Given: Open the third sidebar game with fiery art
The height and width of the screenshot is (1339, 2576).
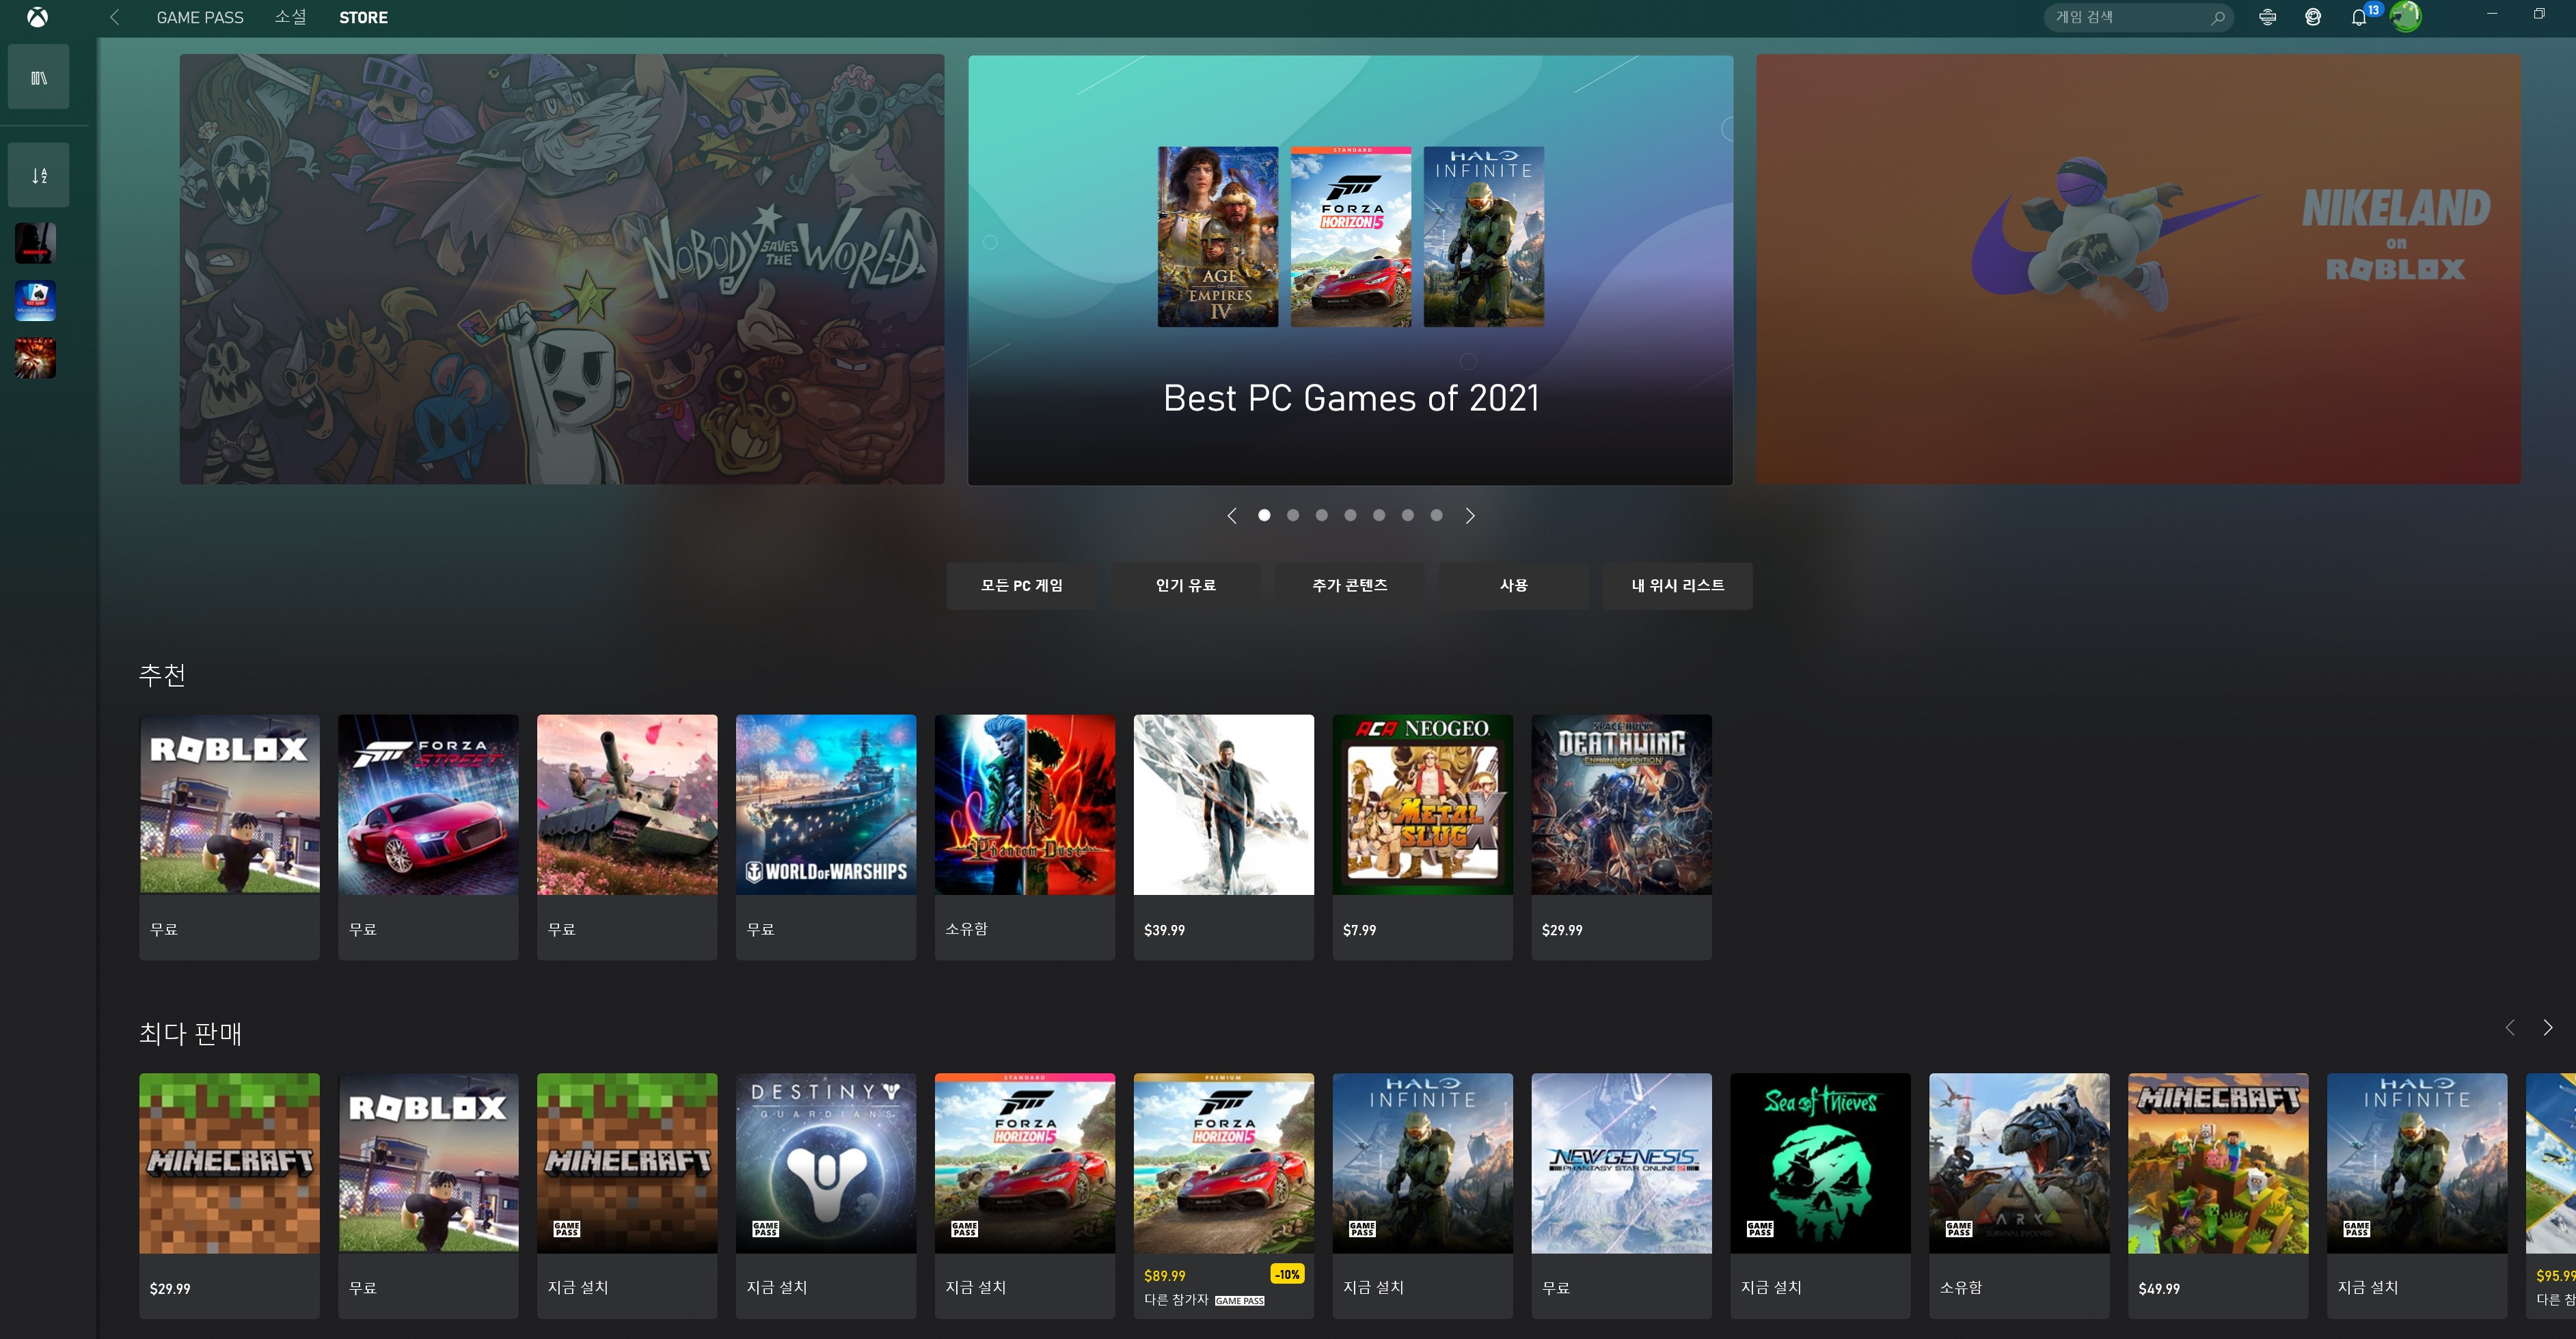Looking at the screenshot, I should point(35,359).
